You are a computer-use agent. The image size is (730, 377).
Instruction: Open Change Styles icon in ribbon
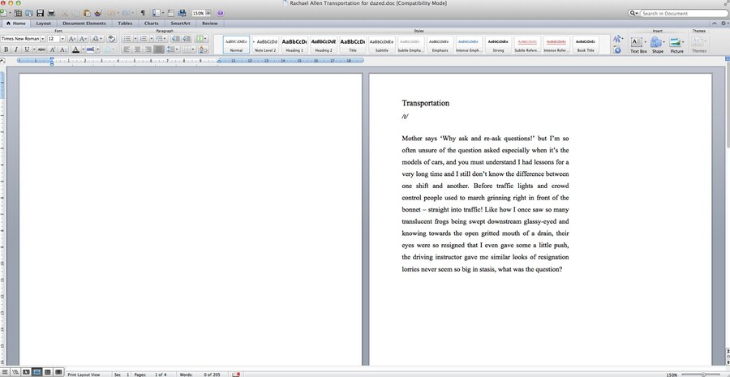click(618, 39)
